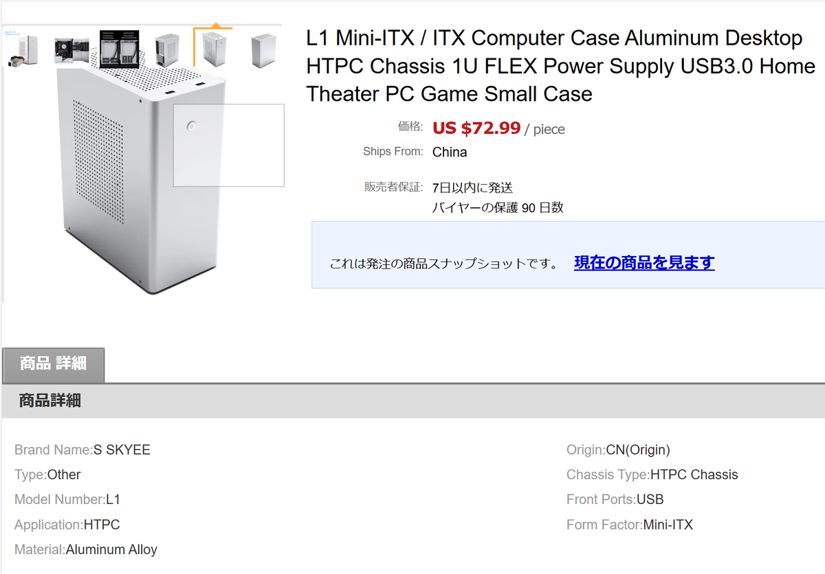Open the 現在の商品を見ます link

[x=644, y=262]
